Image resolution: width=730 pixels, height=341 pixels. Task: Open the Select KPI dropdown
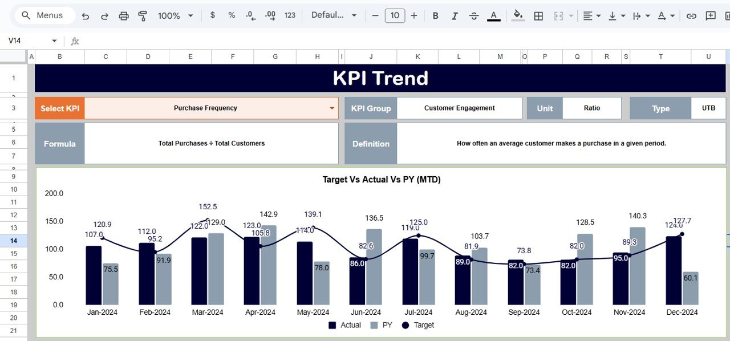click(x=332, y=108)
